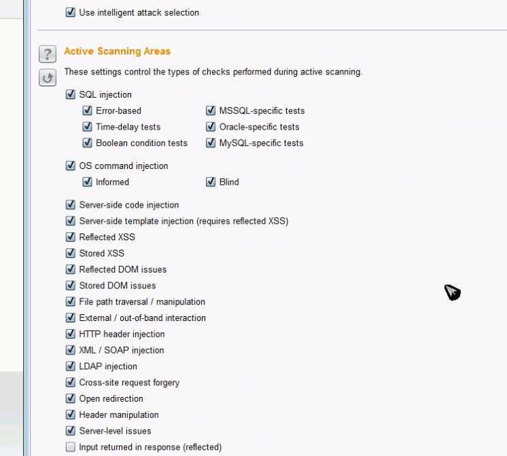Disable Time-delay tests option

87,127
